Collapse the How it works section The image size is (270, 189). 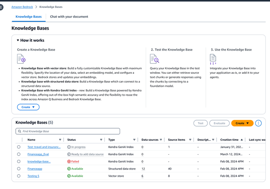18,40
